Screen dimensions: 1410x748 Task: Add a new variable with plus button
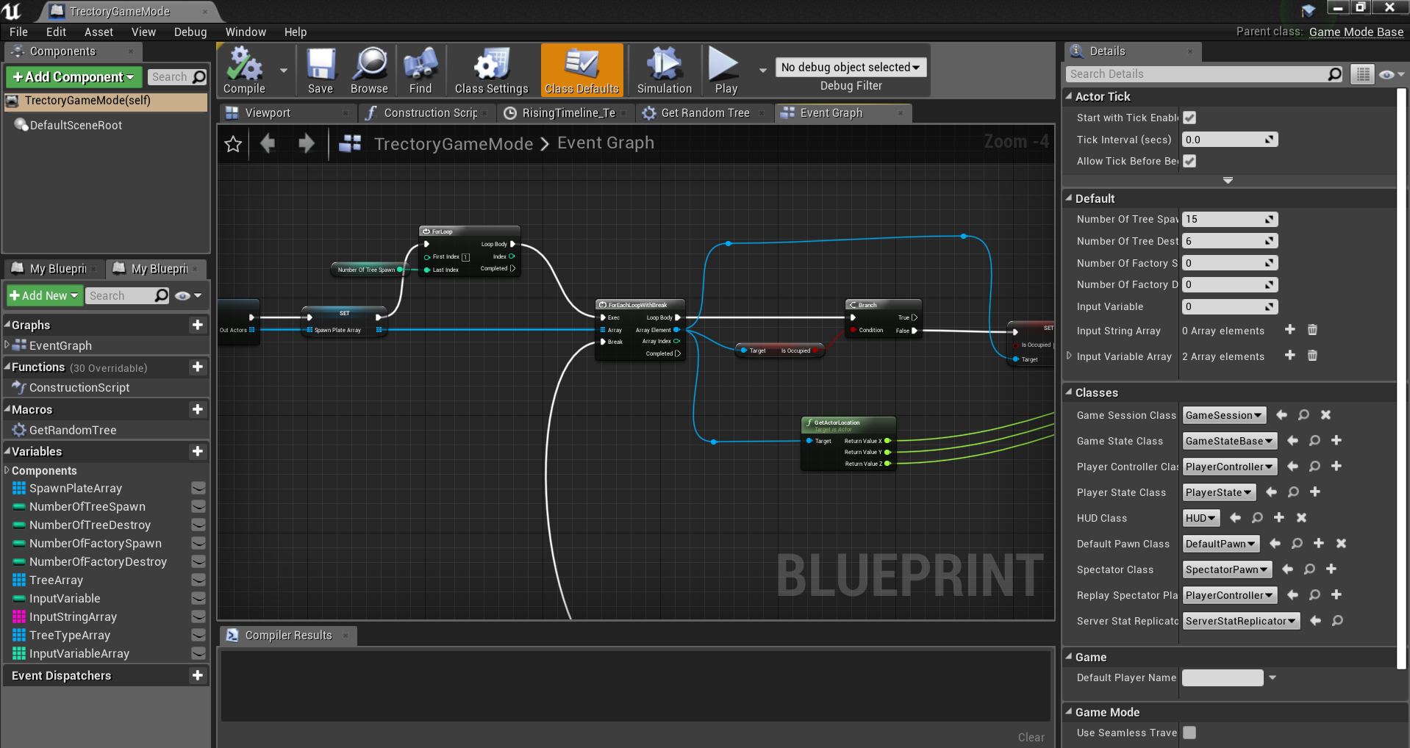(197, 451)
